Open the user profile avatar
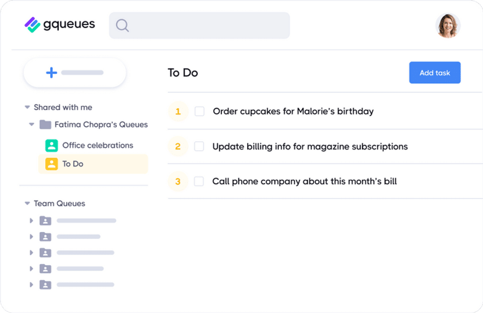The image size is (483, 313). point(448,26)
